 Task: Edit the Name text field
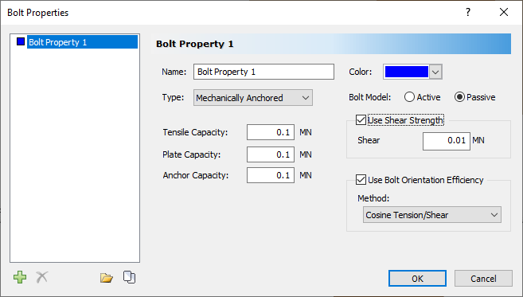click(x=263, y=72)
